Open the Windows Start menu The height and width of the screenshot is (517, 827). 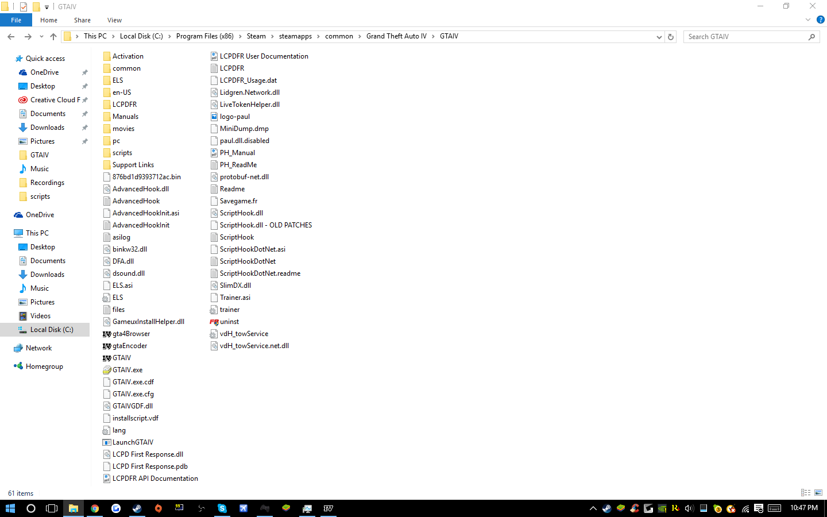click(x=10, y=508)
